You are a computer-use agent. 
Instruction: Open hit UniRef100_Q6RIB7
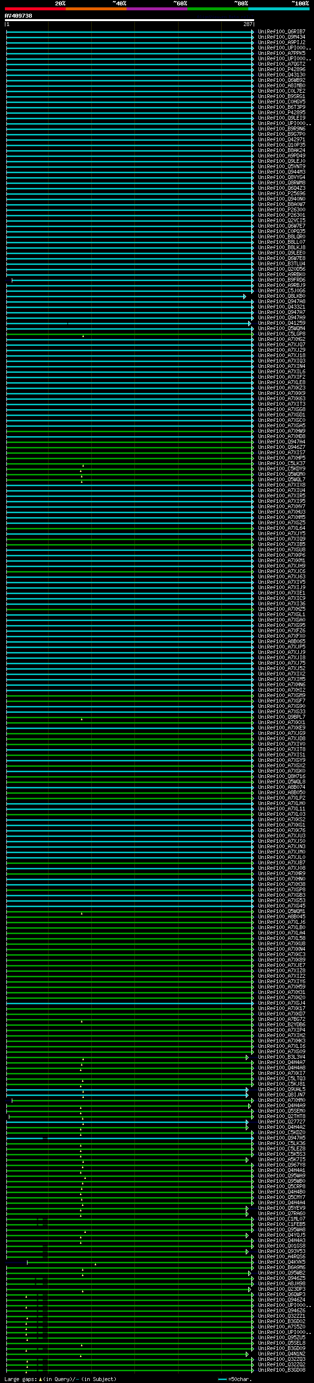(x=282, y=32)
